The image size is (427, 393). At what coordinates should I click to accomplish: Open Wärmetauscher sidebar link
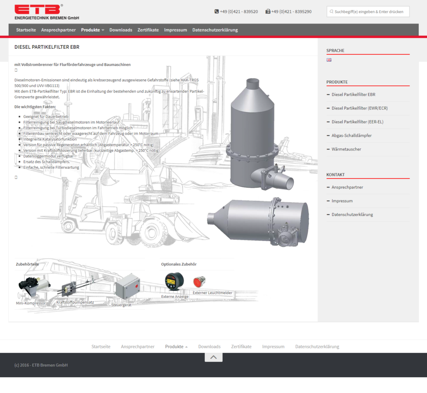pyautogui.click(x=347, y=149)
